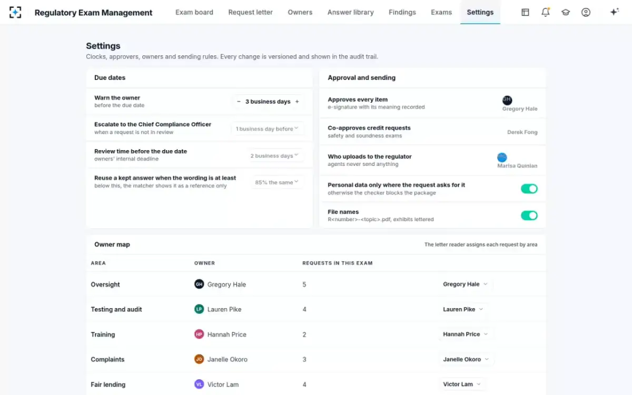632x395 pixels.
Task: Click owner name Gregory Hale in Oversight row
Action: [226, 284]
